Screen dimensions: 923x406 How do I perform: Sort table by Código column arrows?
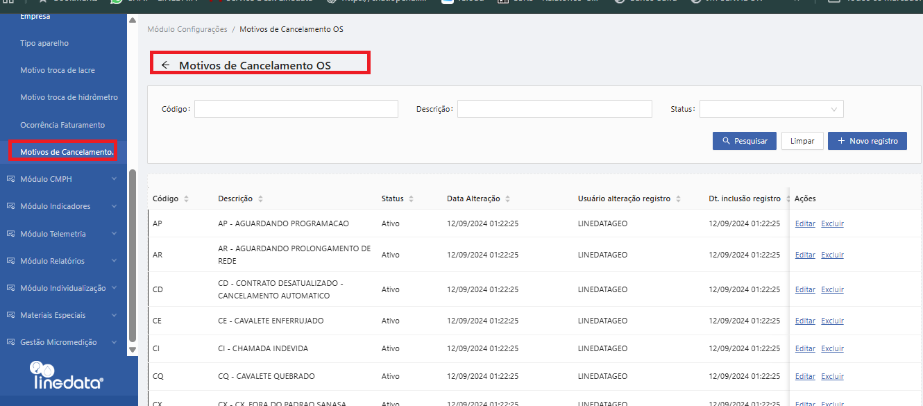click(x=186, y=199)
